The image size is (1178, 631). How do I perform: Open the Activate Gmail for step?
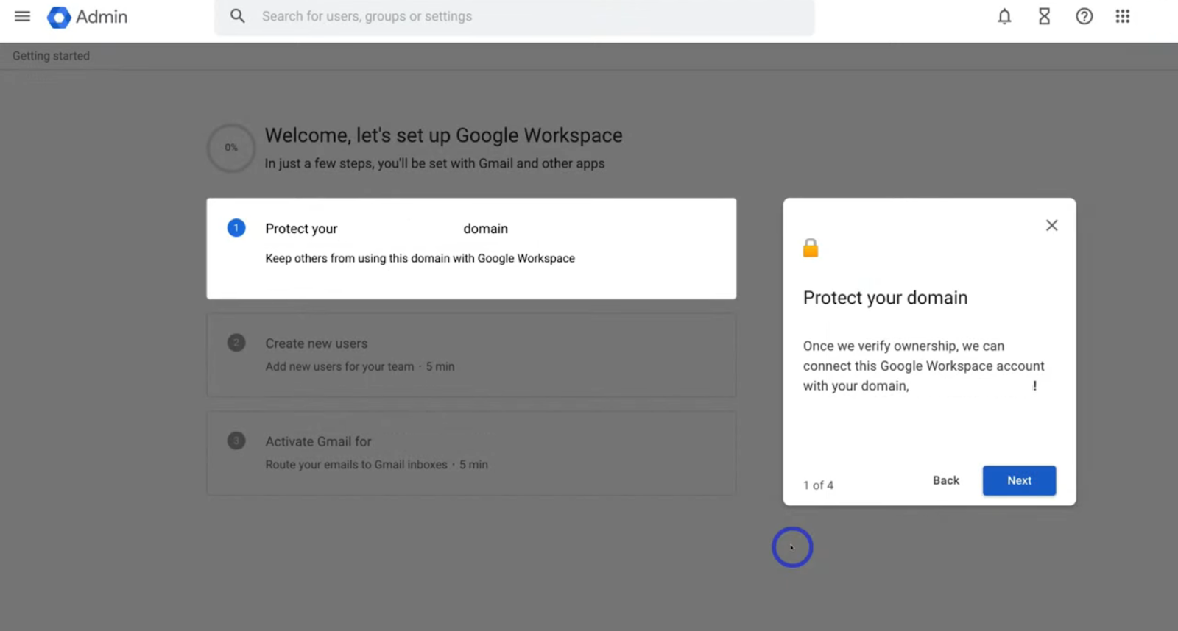[471, 453]
